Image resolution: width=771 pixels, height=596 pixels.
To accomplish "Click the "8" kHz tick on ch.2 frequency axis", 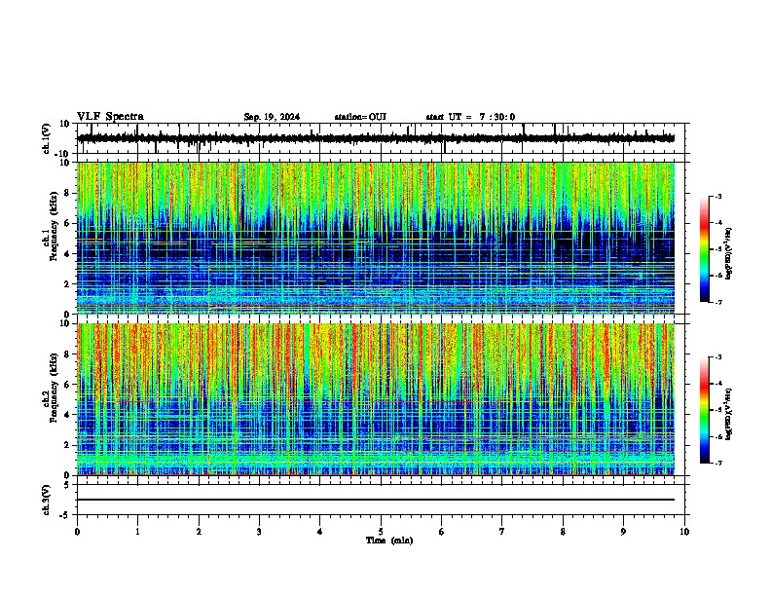I will click(68, 354).
